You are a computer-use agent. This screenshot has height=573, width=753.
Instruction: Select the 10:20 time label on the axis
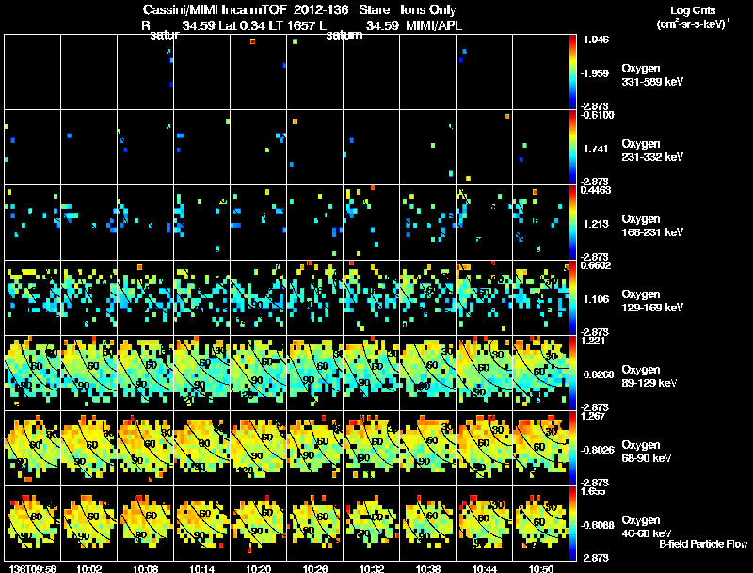(258, 568)
